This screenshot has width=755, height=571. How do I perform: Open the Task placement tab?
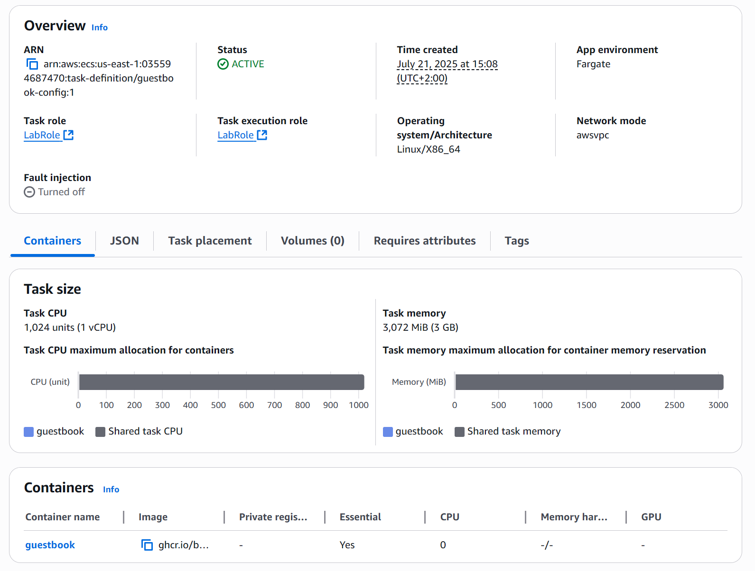click(210, 241)
